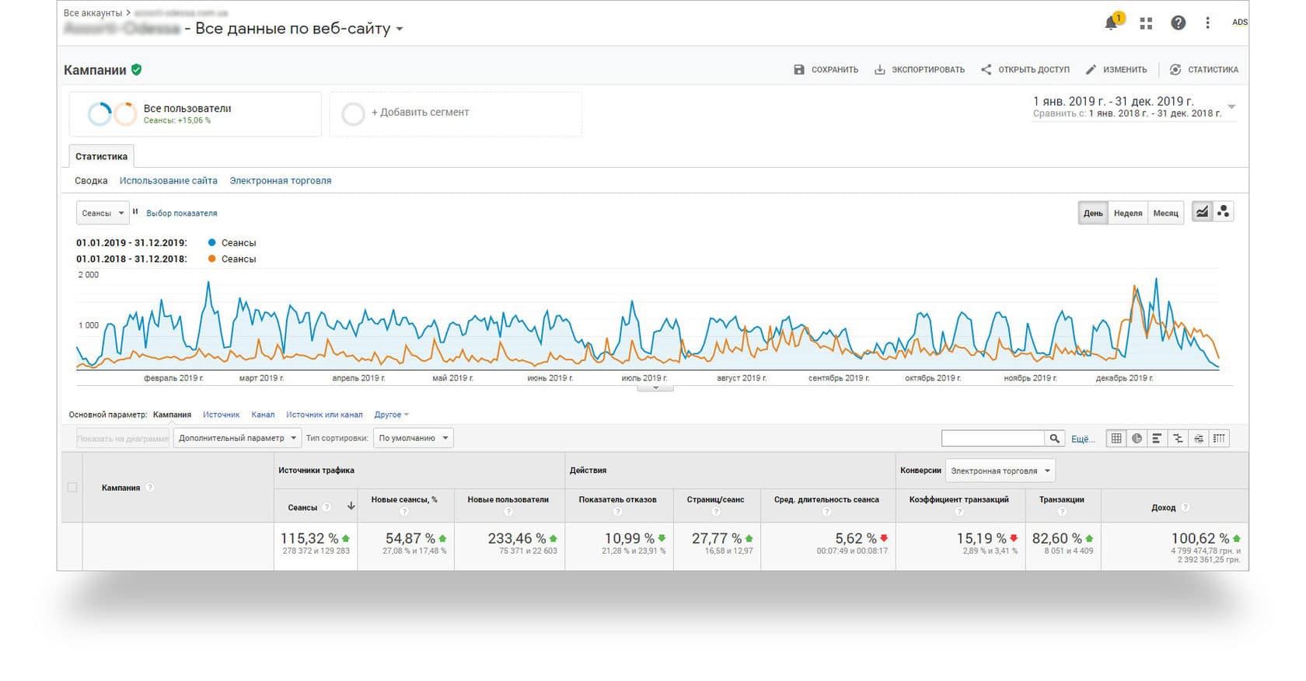The width and height of the screenshot is (1306, 681).
Task: Open the help question mark icon
Action: click(1179, 23)
